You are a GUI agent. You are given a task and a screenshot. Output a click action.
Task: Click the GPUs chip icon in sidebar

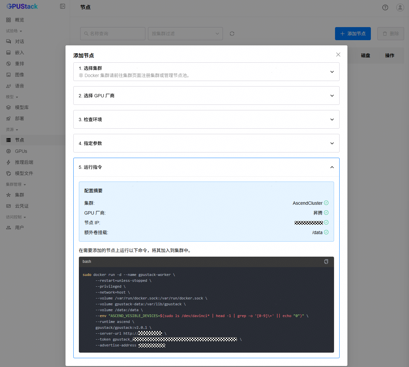click(x=8, y=151)
